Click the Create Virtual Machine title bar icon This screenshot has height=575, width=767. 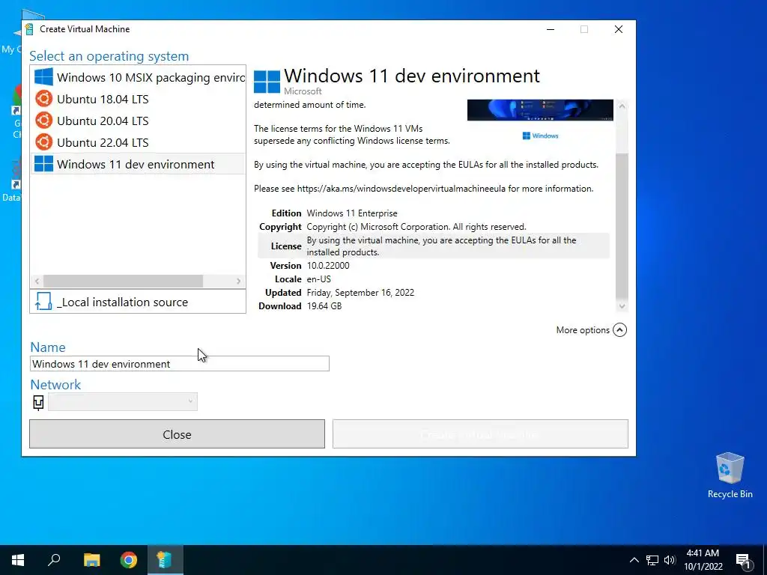click(x=30, y=29)
